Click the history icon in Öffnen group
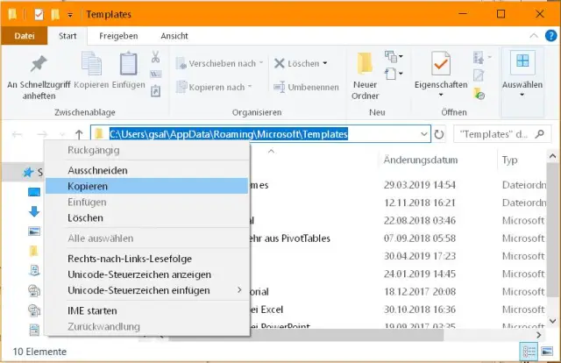Image resolution: width=561 pixels, height=363 pixels. [479, 94]
